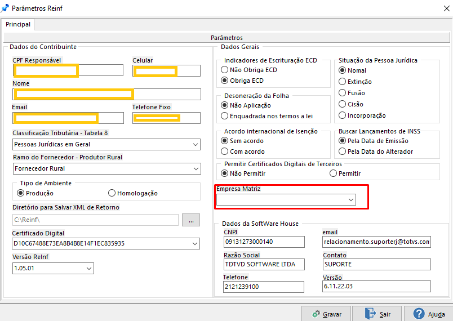Select Cisão situation option

tap(342, 104)
